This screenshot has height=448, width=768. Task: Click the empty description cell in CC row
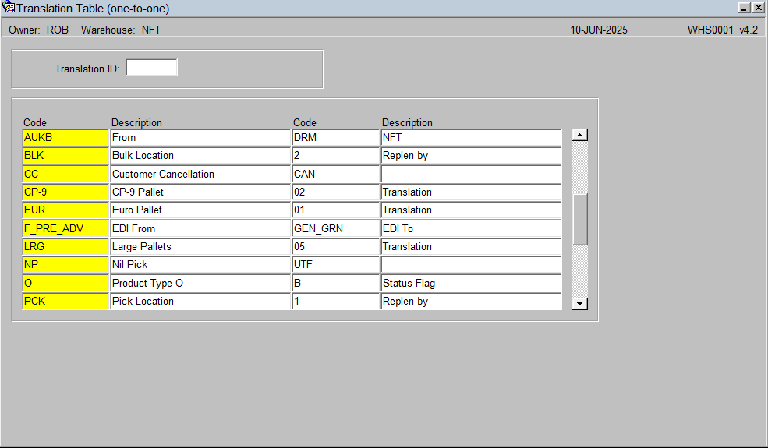pyautogui.click(x=471, y=174)
